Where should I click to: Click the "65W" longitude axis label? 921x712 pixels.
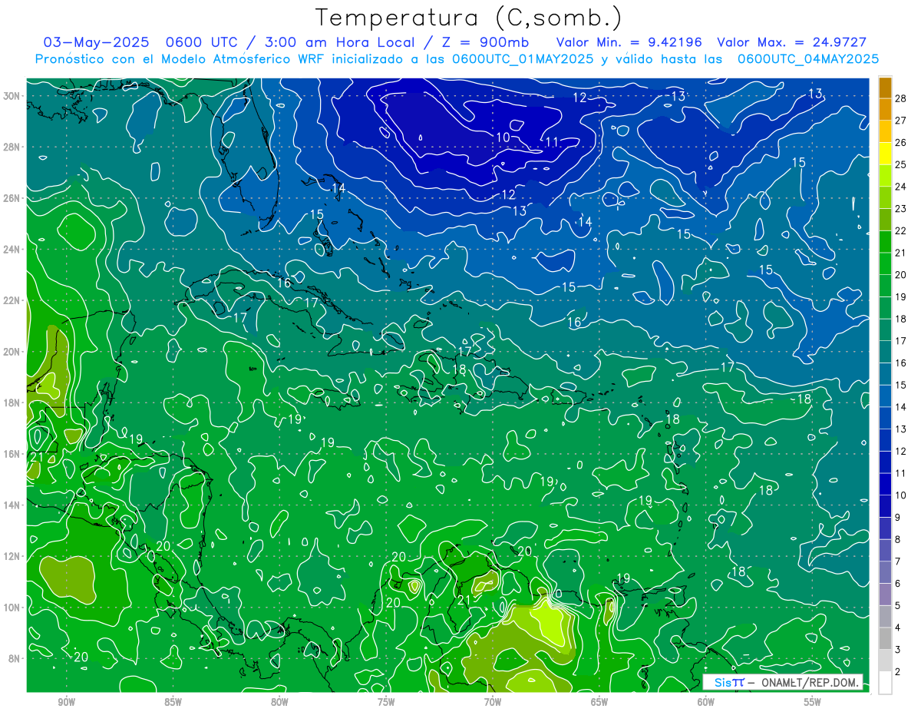(x=599, y=702)
